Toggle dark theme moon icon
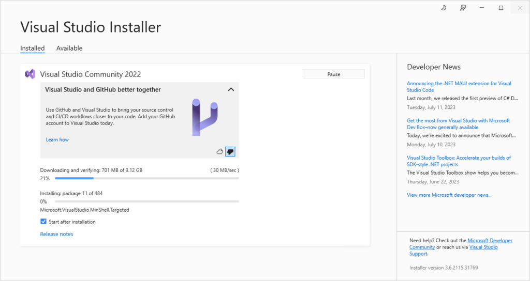Viewport: 530px width, 281px height. (444, 8)
